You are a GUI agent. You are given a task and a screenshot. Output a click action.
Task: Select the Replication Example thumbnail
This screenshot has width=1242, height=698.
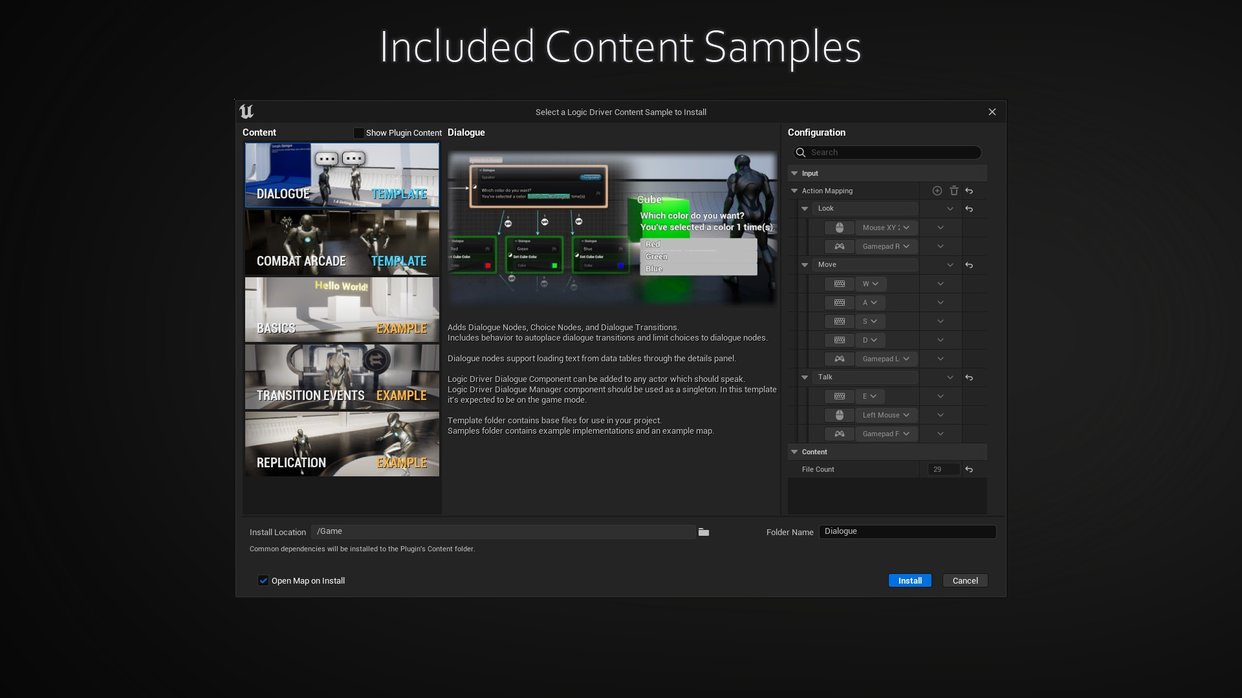pyautogui.click(x=341, y=443)
